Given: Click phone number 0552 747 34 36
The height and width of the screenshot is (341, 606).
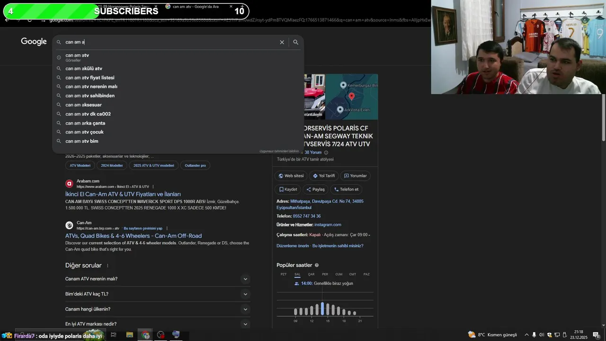Looking at the screenshot, I should [307, 216].
